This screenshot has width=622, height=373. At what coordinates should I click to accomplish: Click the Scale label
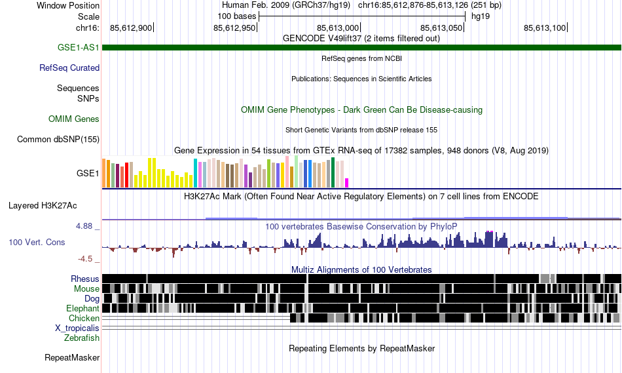pos(88,16)
